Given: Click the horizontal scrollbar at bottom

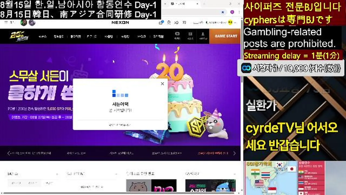Looking at the screenshot, I should pyautogui.click(x=119, y=193).
